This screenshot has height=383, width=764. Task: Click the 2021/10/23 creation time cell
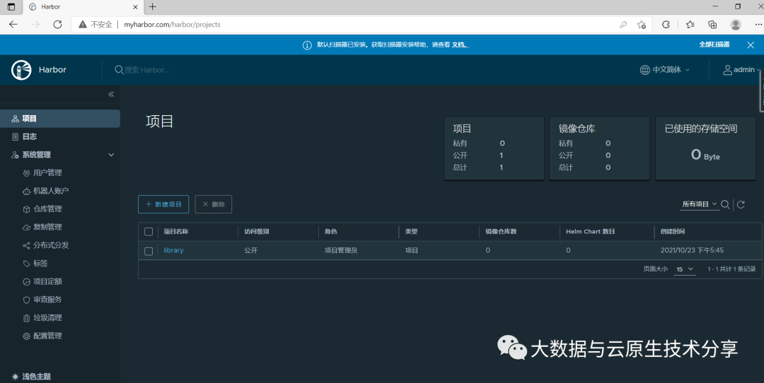click(692, 250)
